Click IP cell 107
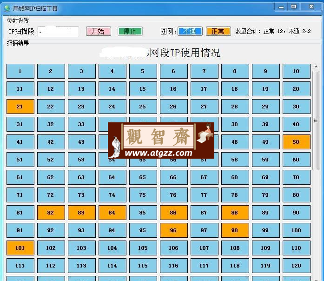Screen dimensions: 324x281 [205, 248]
